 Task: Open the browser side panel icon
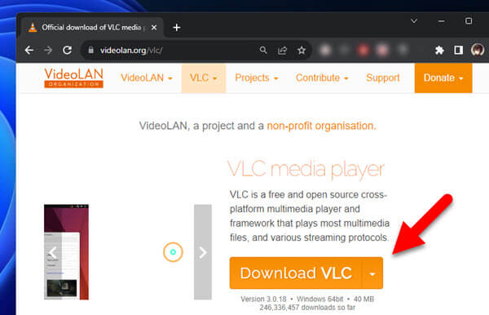tap(458, 50)
